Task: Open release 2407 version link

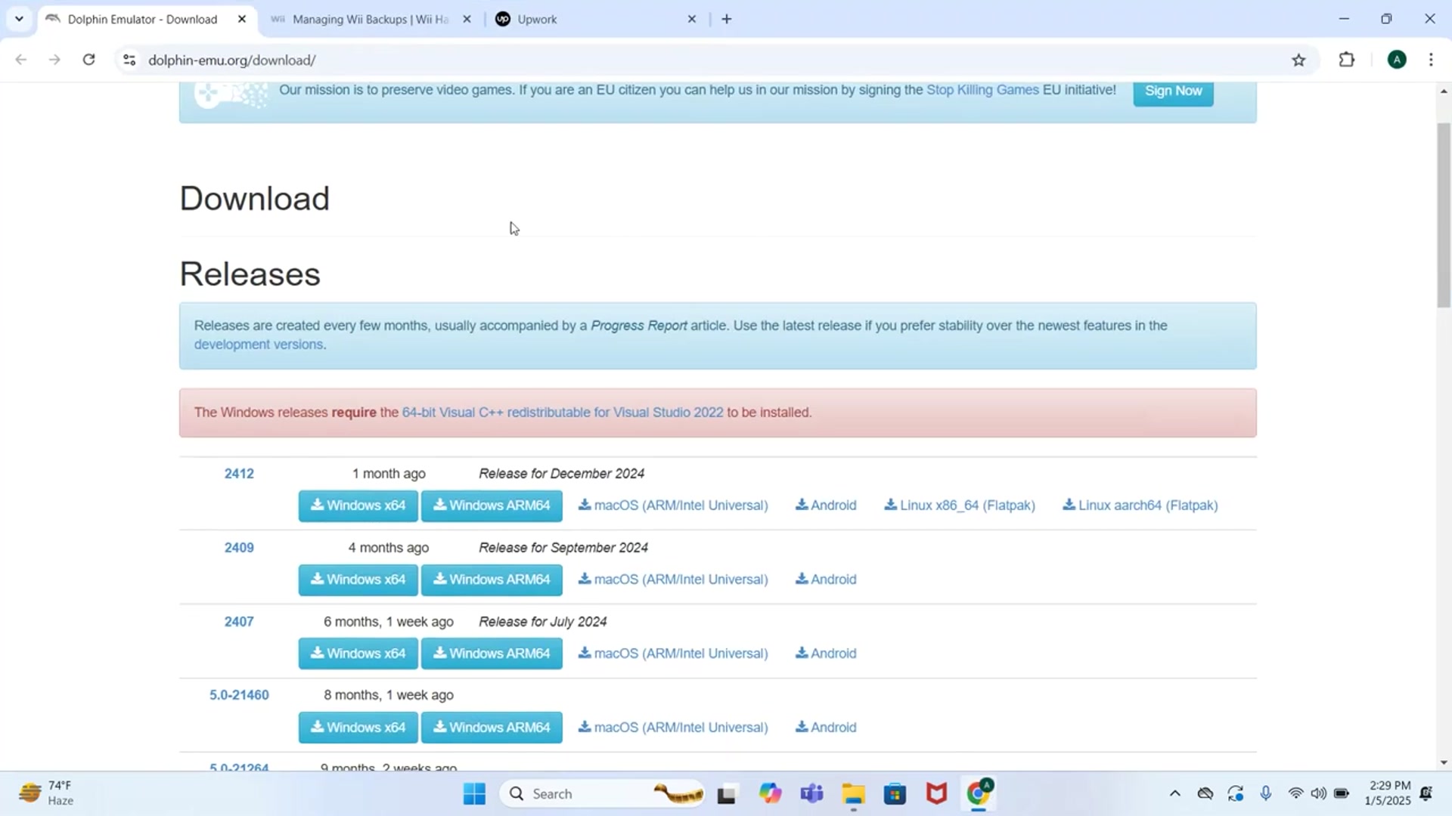Action: (x=239, y=622)
